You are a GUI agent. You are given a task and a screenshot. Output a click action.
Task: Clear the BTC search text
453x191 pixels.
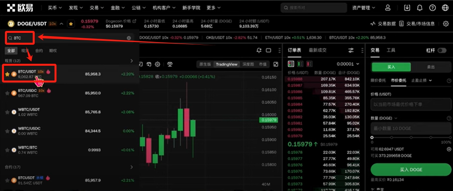click(x=129, y=38)
